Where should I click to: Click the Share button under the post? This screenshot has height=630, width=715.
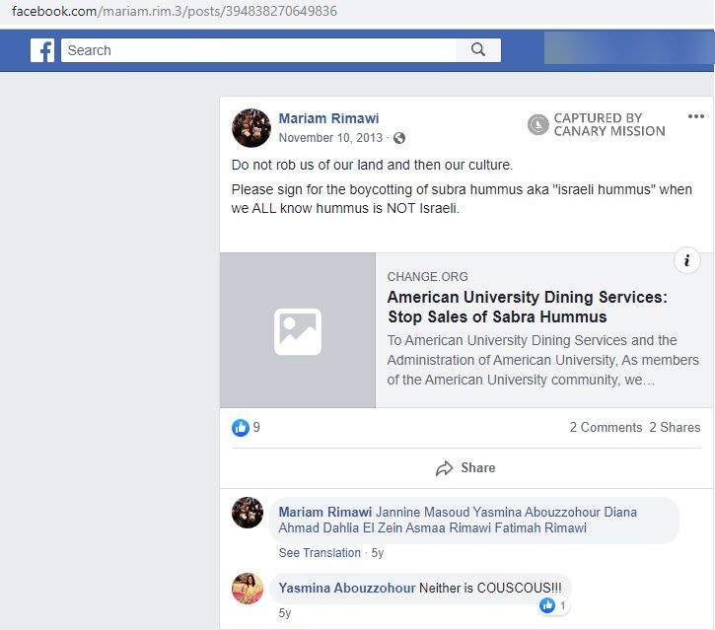[465, 467]
